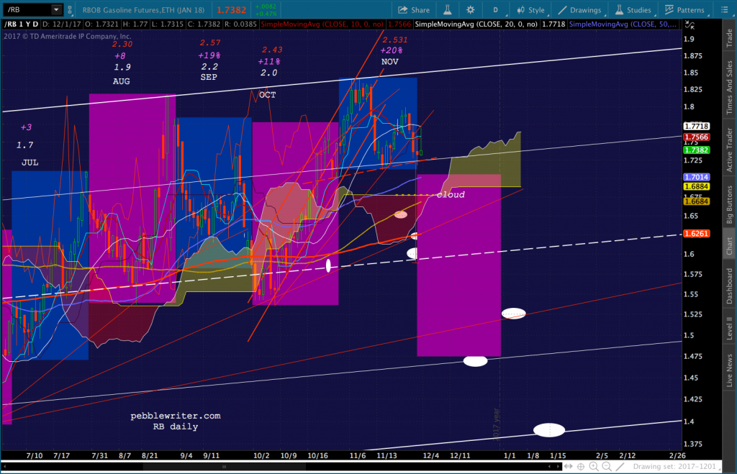The image size is (737, 474).
Task: Click the 10/2 date on the time axis
Action: (x=261, y=456)
